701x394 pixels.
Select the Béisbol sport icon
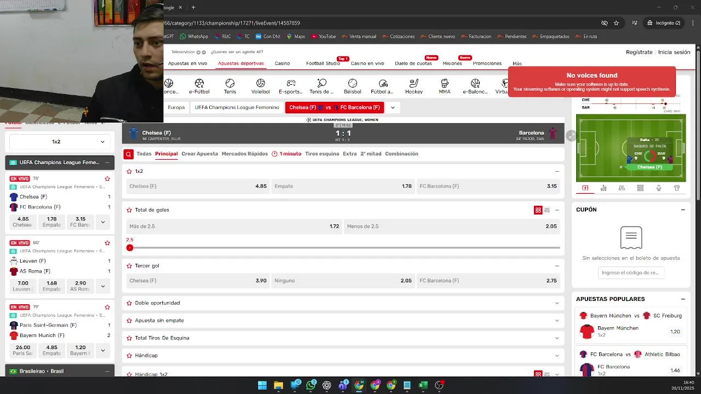point(353,83)
